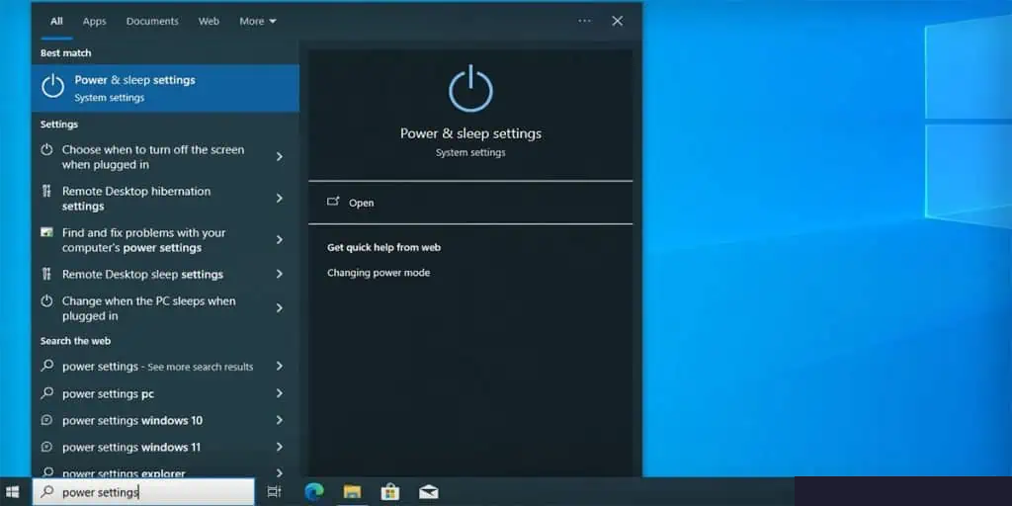Viewport: 1012px width, 506px height.
Task: Launch Microsoft Store from the taskbar
Action: (x=390, y=491)
